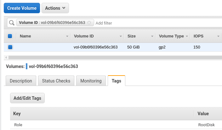The image size is (222, 130).
Task: Click the Key column header in tags
Action: [17, 114]
